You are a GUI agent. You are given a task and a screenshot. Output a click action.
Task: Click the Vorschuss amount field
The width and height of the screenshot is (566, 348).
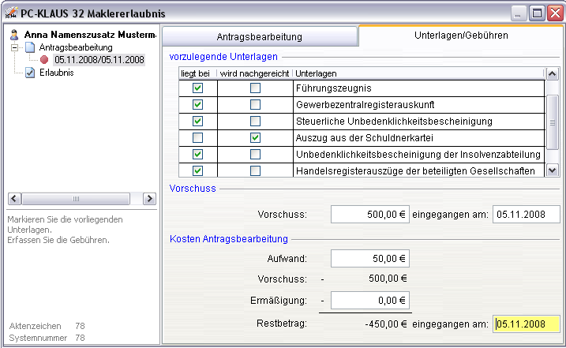tap(369, 215)
